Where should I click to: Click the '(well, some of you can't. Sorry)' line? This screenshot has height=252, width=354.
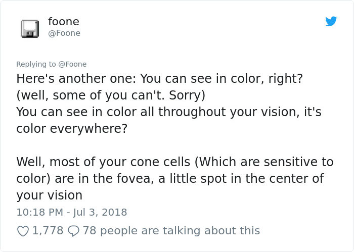pos(110,95)
